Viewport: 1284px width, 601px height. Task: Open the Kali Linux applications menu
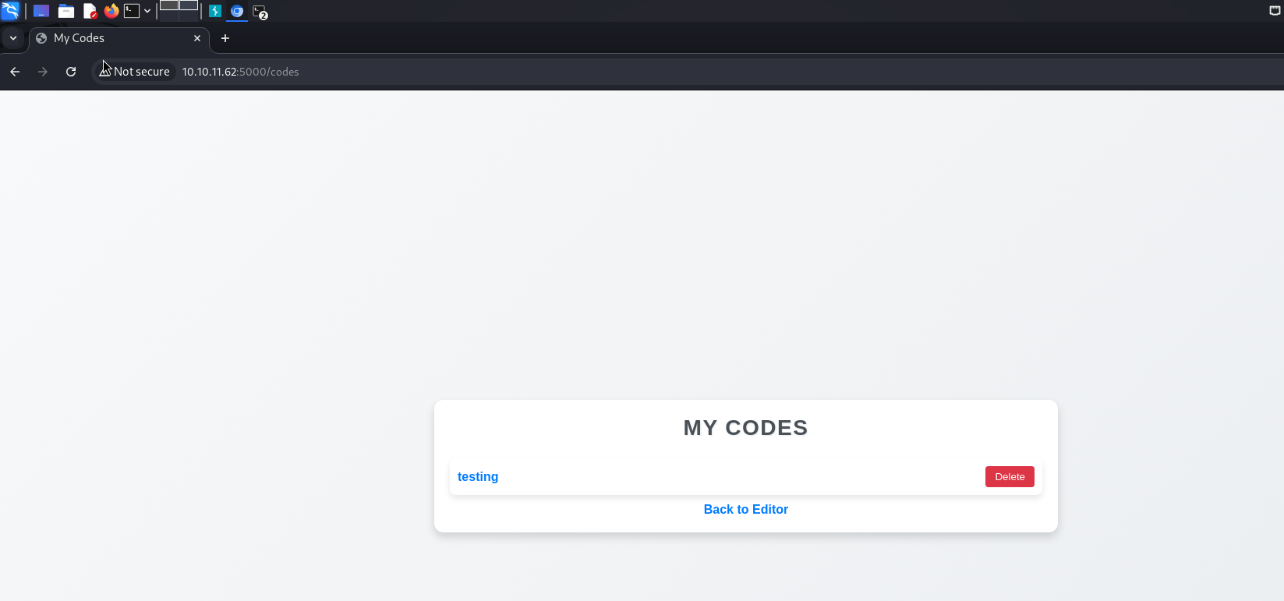(10, 11)
